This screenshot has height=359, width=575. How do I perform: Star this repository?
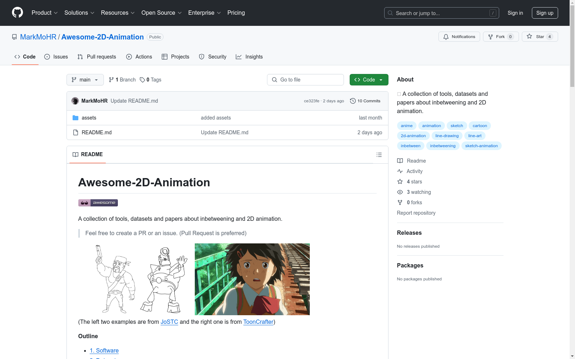pyautogui.click(x=539, y=37)
